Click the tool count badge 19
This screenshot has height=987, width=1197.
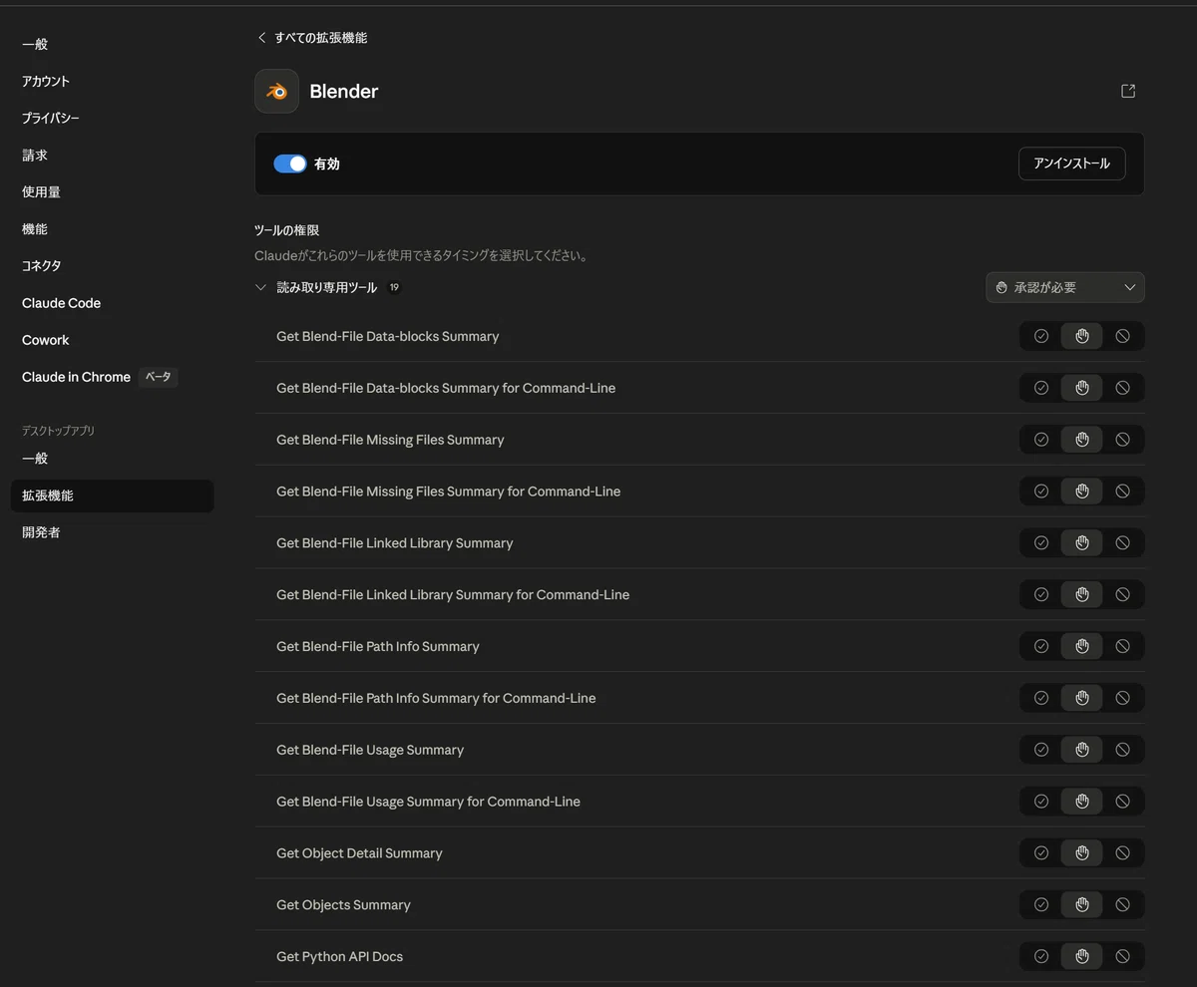point(394,287)
